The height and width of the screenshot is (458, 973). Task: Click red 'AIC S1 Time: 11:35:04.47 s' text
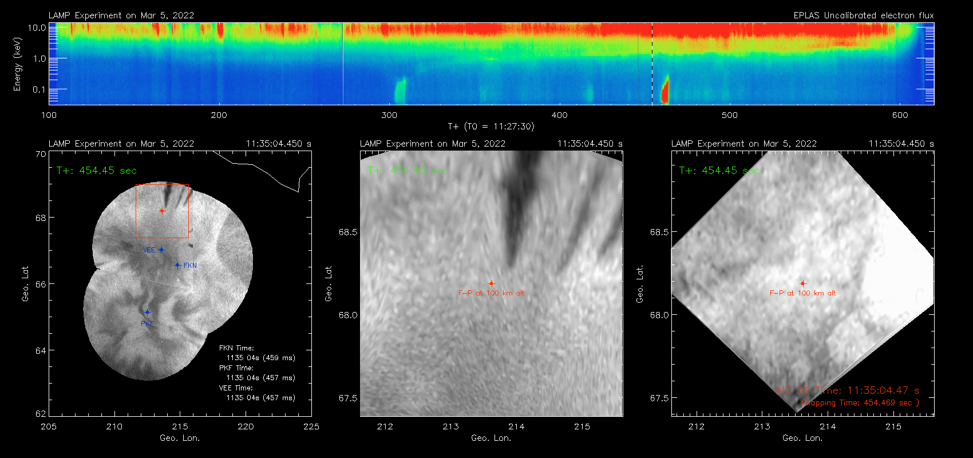[848, 390]
